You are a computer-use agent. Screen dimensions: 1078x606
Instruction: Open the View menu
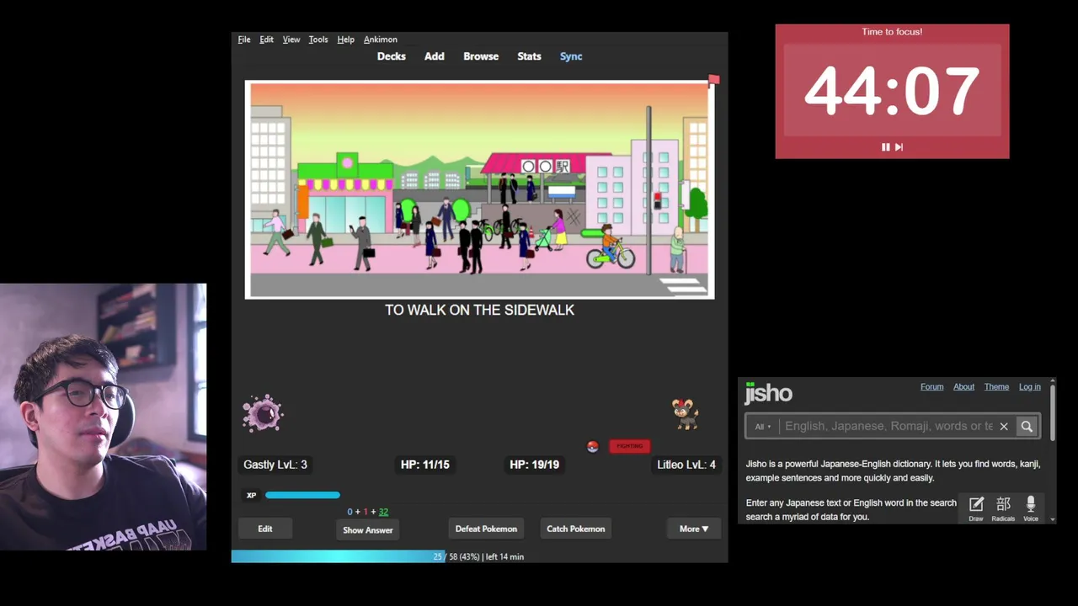291,40
